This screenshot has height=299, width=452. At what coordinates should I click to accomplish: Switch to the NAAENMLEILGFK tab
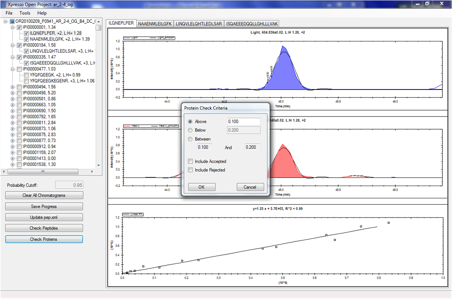(155, 24)
